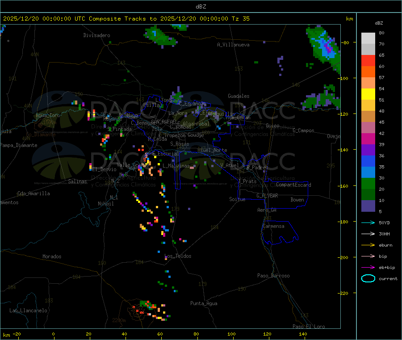Click the R_Padre map label
Image resolution: width=402 pixels, height=340 pixels.
click(256, 168)
